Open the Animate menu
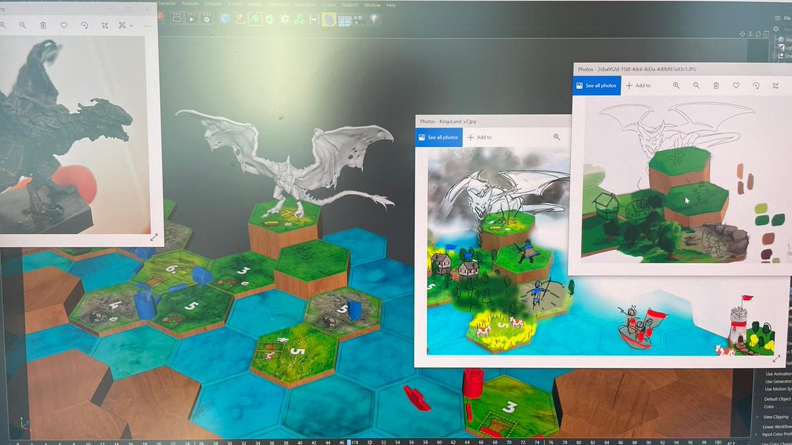This screenshot has width=792, height=445. click(x=190, y=4)
